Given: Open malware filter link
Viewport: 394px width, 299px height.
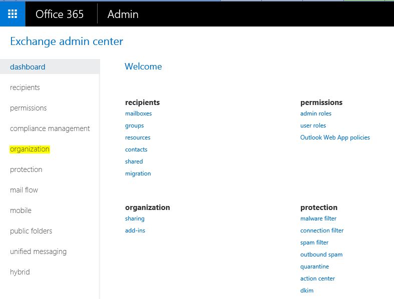Looking at the screenshot, I should pyautogui.click(x=318, y=218).
